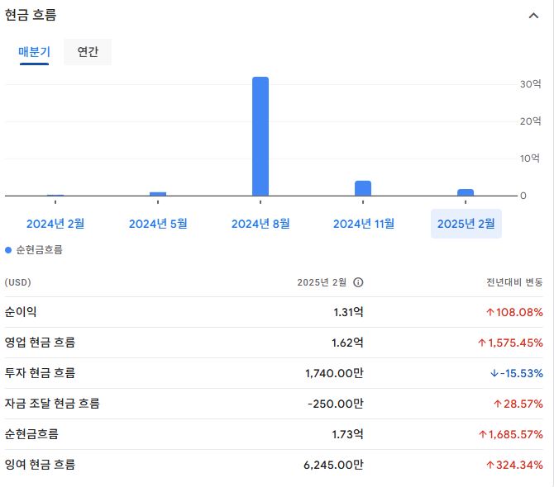Click the 1,740.00만 value
The width and height of the screenshot is (554, 487).
pos(334,373)
